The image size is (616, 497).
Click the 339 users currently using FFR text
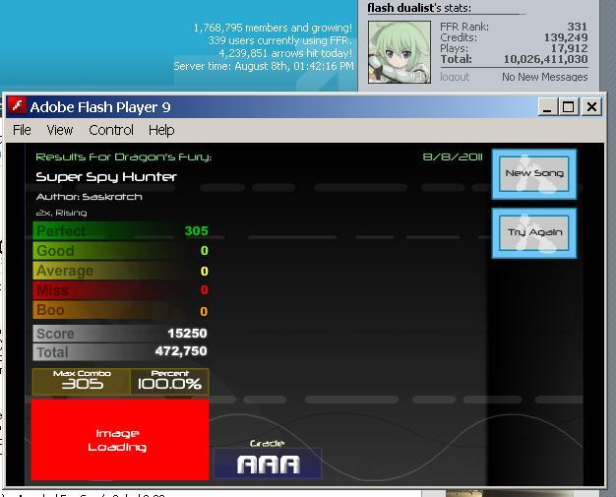point(280,40)
